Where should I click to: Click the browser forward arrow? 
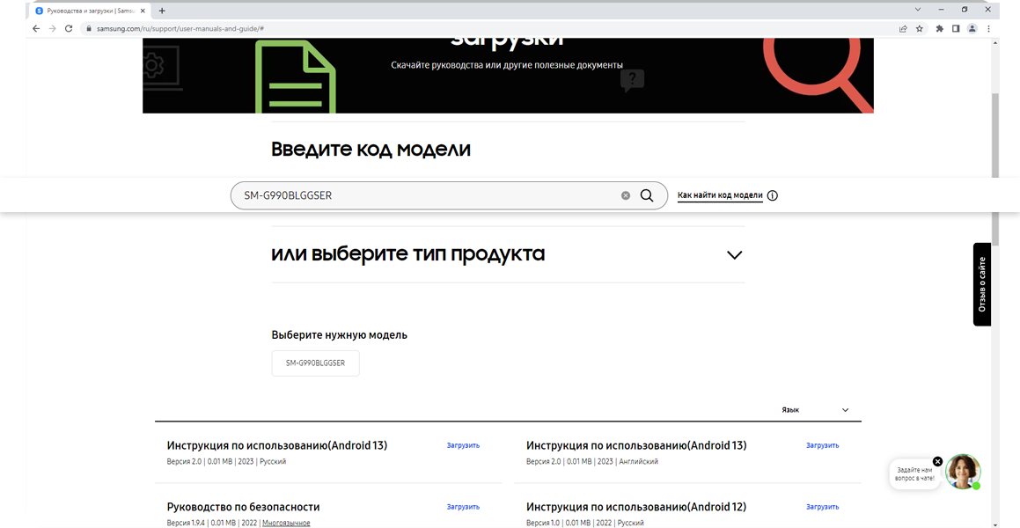52,29
